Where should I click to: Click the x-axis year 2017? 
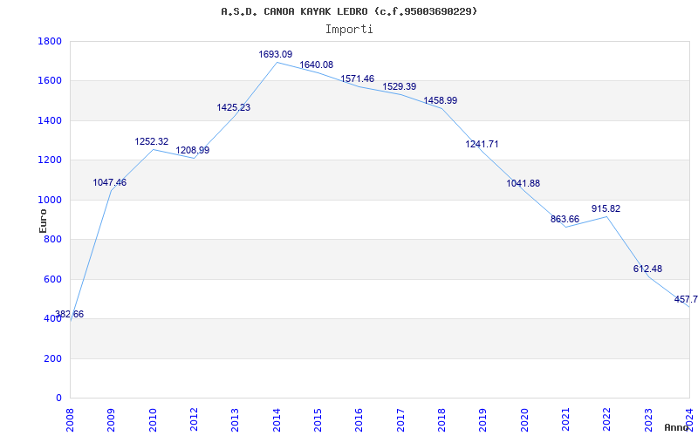400,420
